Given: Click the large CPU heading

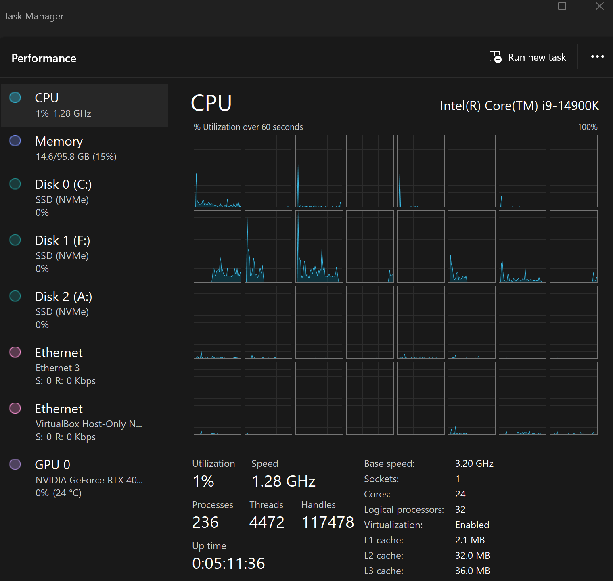Looking at the screenshot, I should 211,103.
